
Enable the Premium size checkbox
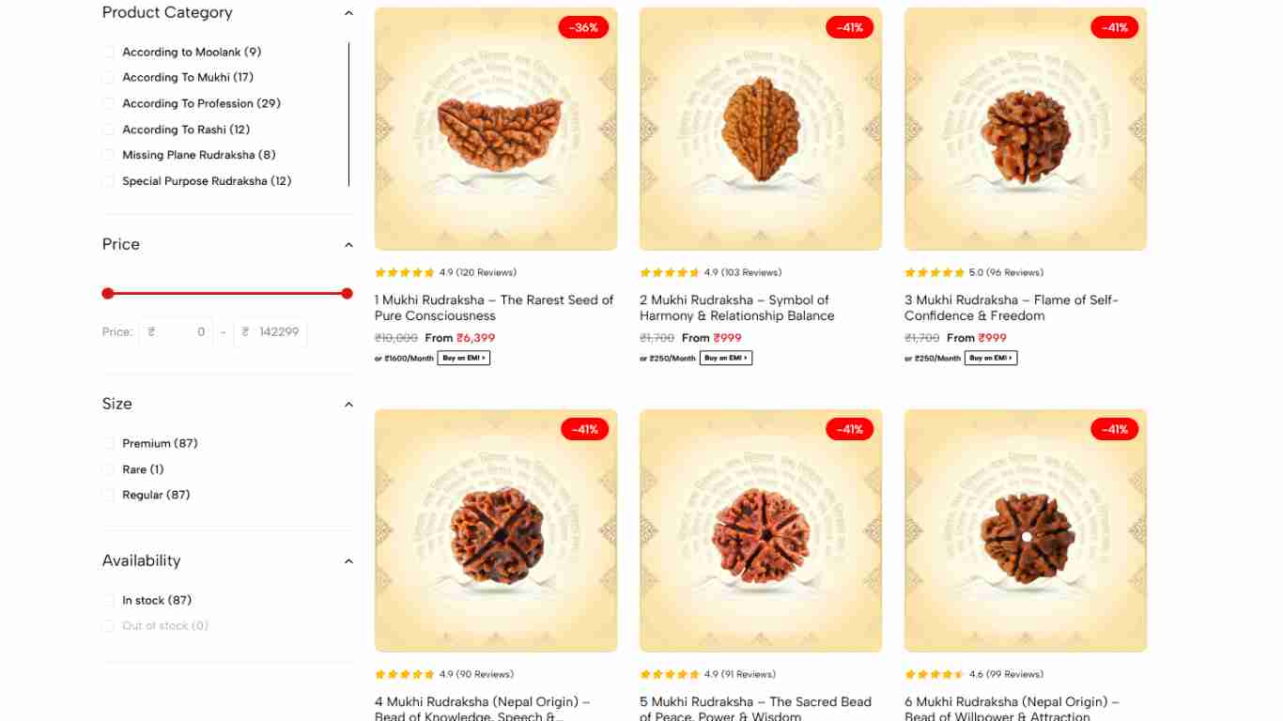pyautogui.click(x=109, y=444)
